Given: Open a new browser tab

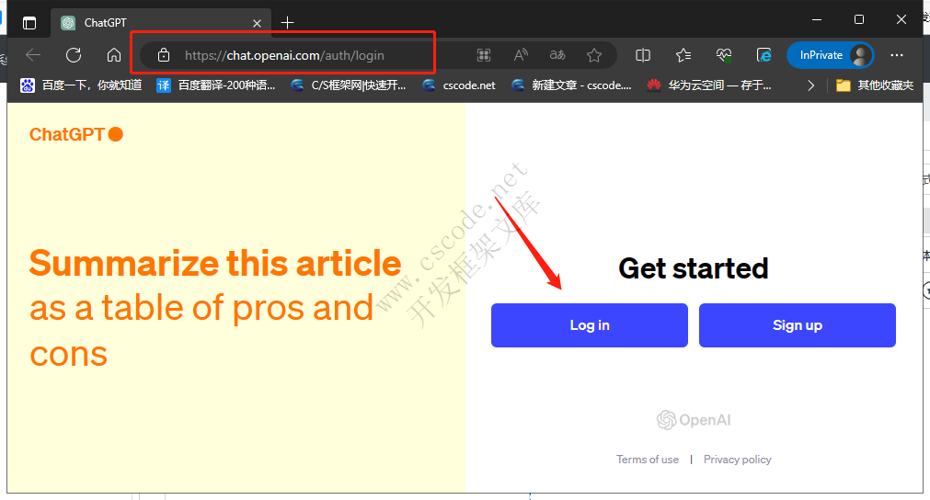Looking at the screenshot, I should pyautogui.click(x=287, y=22).
